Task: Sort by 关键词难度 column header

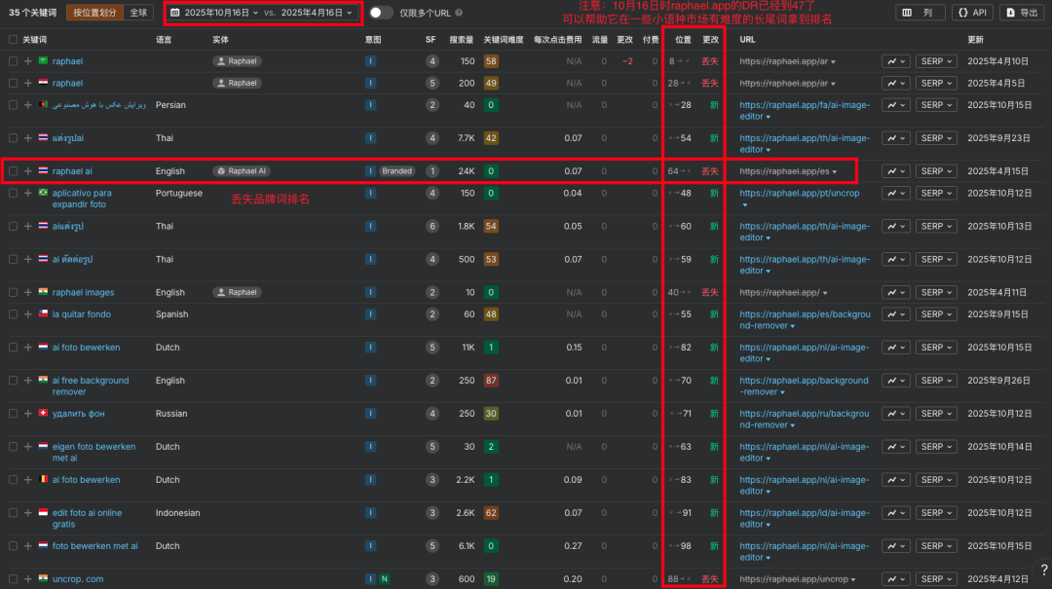Action: click(x=504, y=40)
